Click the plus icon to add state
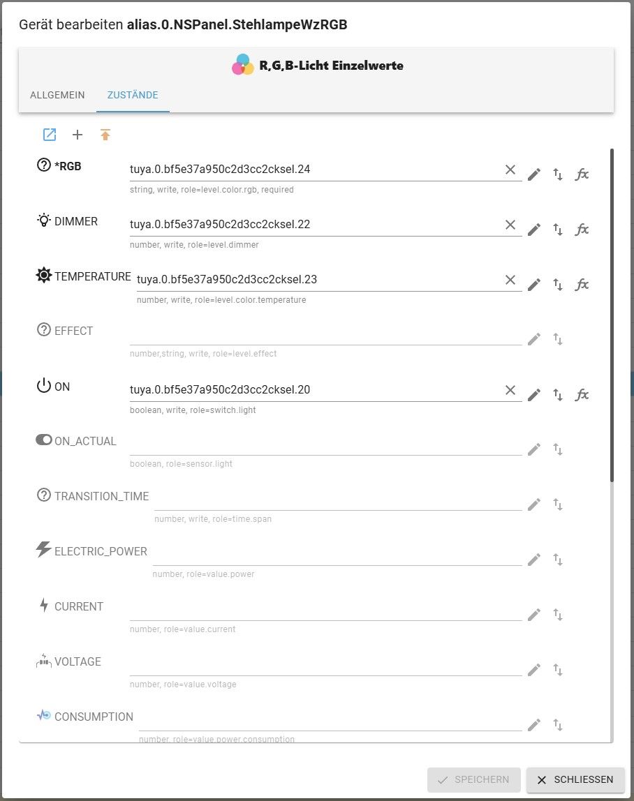Screen dimensions: 634x801 78,135
